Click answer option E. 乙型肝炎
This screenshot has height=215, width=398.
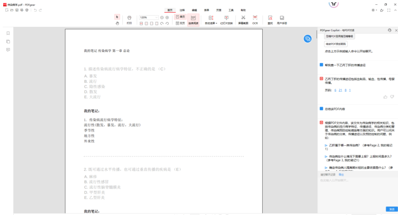(94, 198)
